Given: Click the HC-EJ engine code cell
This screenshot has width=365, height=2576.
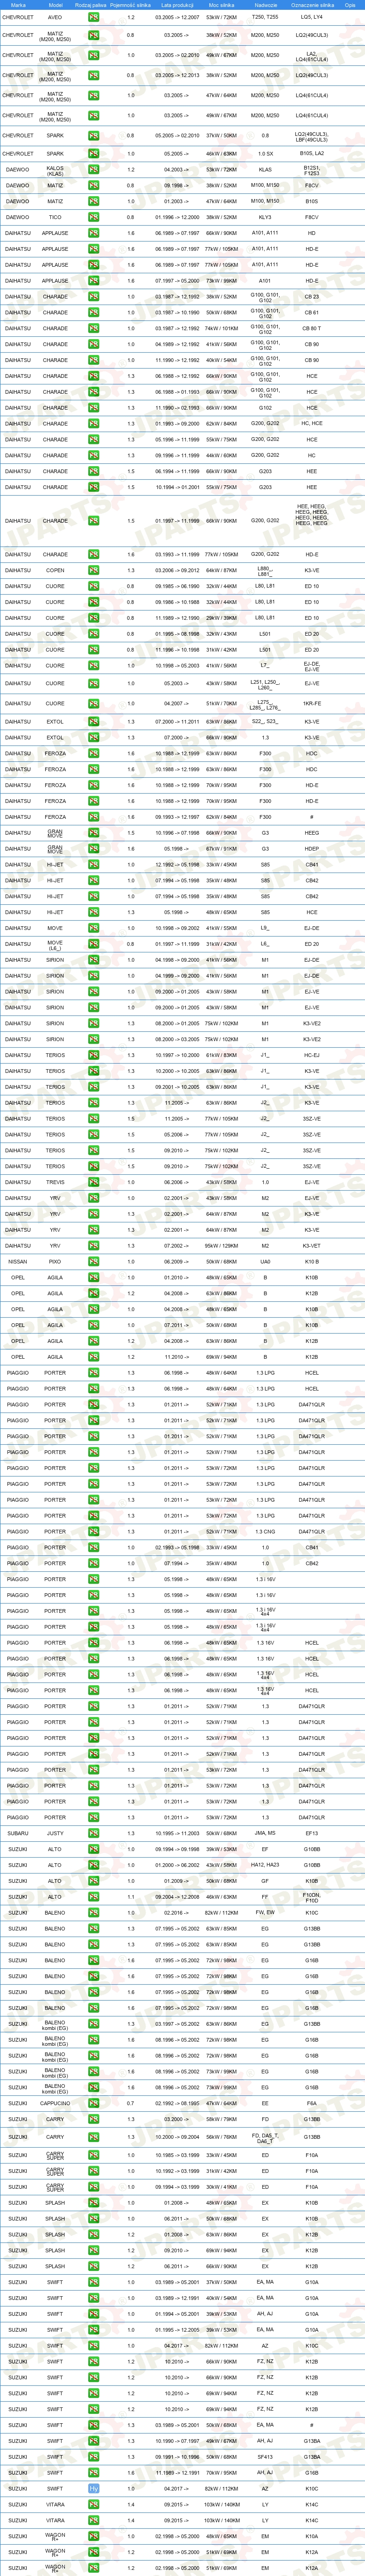Looking at the screenshot, I should click(x=312, y=1055).
